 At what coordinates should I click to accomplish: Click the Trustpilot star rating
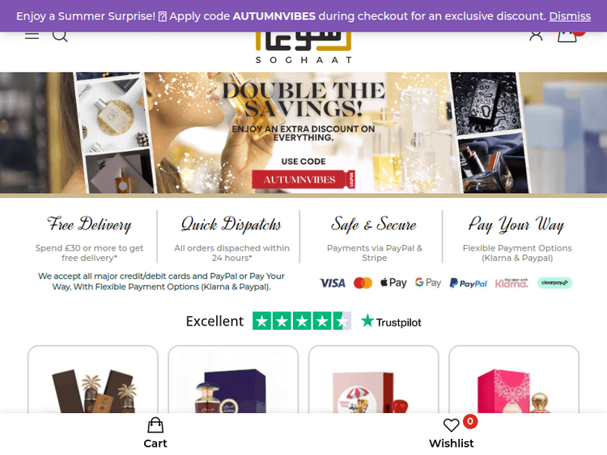click(302, 321)
